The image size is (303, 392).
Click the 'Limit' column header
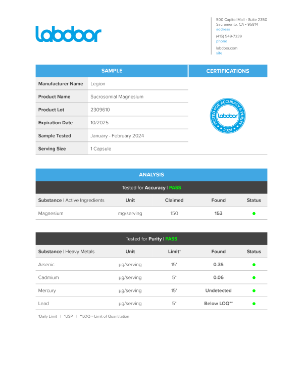click(x=174, y=252)
